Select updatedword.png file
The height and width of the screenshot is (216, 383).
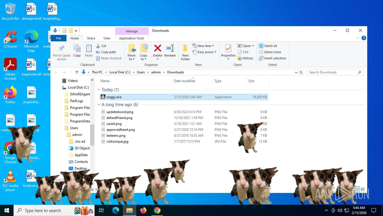184,112
